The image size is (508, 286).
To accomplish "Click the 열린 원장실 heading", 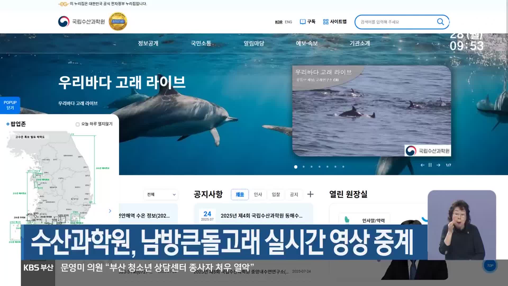I will pyautogui.click(x=348, y=194).
